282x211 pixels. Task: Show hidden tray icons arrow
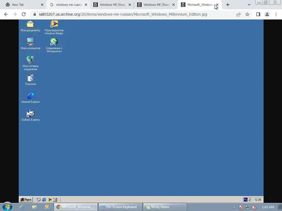pos(234,207)
